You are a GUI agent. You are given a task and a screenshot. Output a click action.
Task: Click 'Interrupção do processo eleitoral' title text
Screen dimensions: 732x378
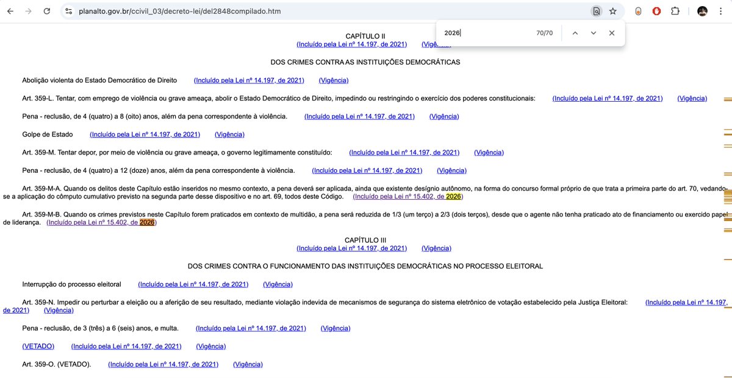pos(72,284)
